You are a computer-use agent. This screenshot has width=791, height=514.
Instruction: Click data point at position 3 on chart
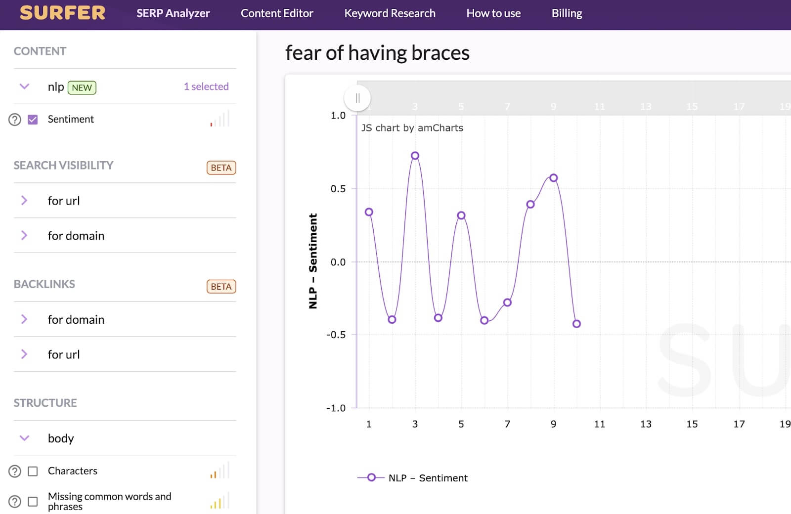415,156
